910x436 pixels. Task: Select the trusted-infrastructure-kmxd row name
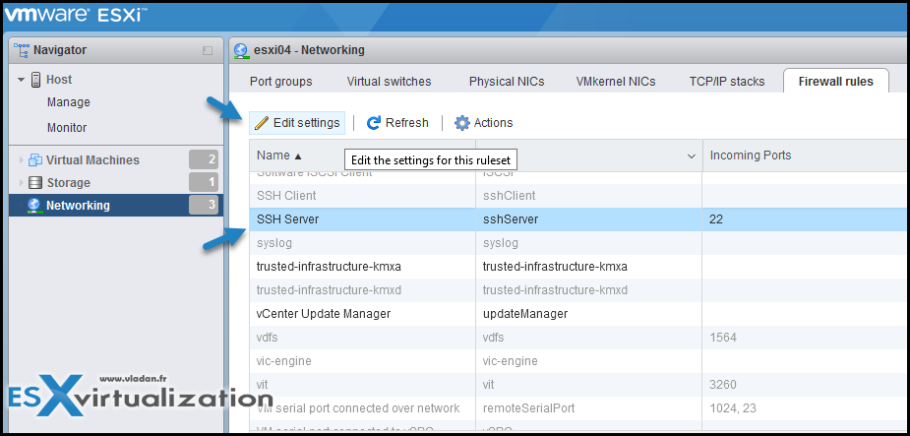[329, 289]
